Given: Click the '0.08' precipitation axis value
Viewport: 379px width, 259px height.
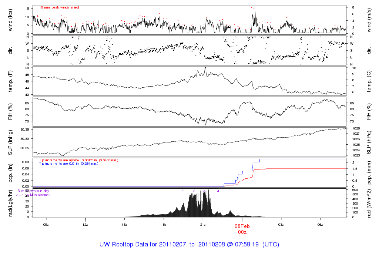Looking at the screenshot, I should click(26, 162).
